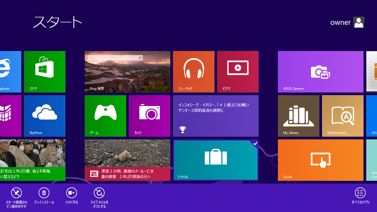The height and width of the screenshot is (212, 377).
Task: Open the partially visible magenta grid tile
Action: pos(10,116)
